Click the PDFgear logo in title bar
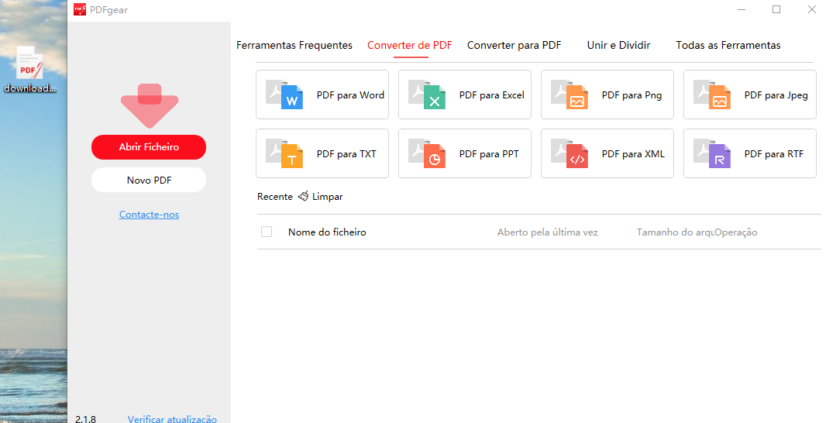The image size is (826, 423). point(80,9)
